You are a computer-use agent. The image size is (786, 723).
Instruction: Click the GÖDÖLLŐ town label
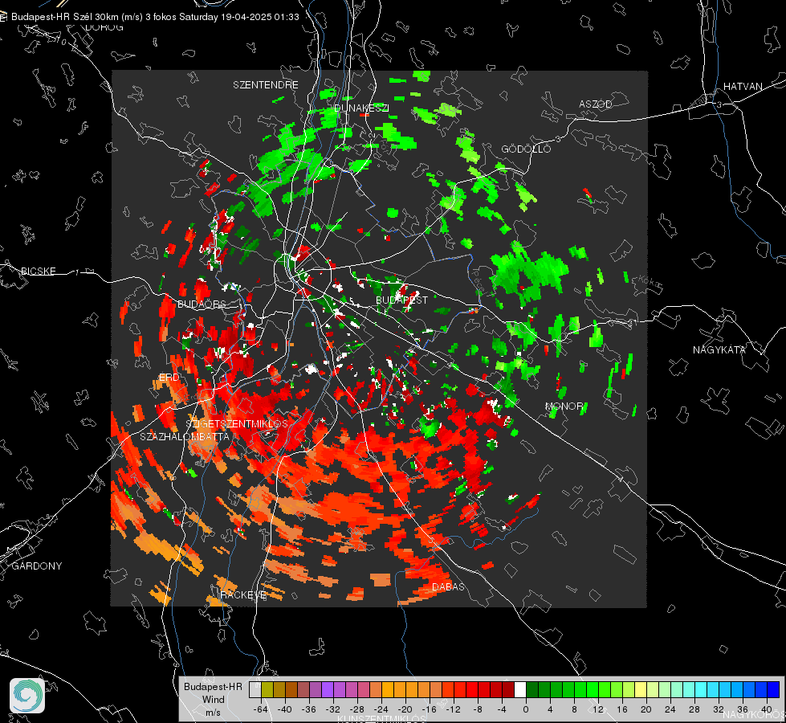(x=526, y=149)
